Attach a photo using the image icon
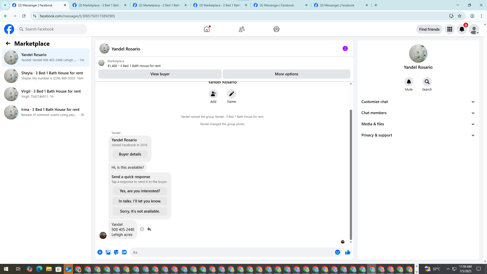 click(108, 252)
